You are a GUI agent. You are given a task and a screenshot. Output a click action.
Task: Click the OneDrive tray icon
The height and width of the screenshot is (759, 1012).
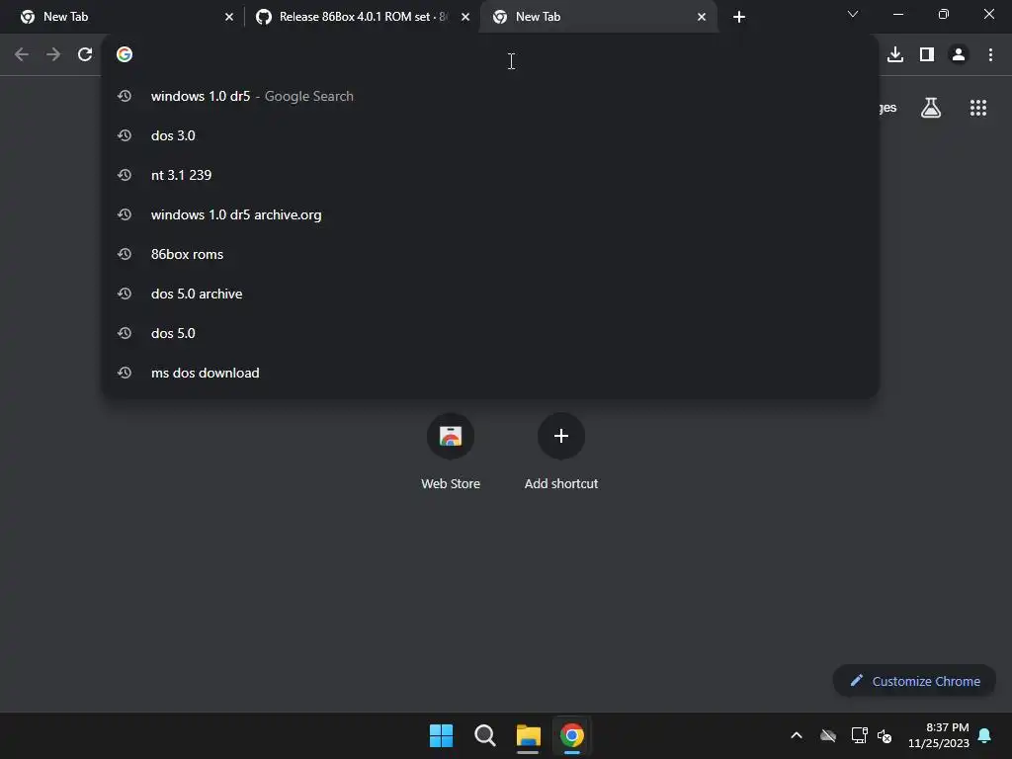tap(828, 735)
